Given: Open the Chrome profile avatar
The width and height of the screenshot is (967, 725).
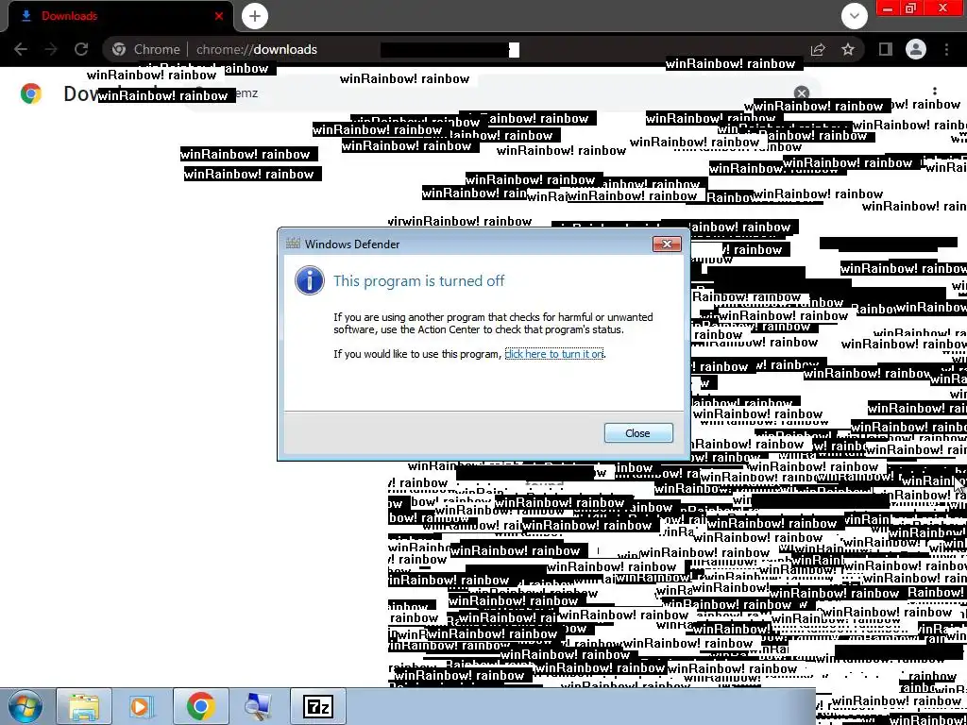Looking at the screenshot, I should pyautogui.click(x=916, y=49).
